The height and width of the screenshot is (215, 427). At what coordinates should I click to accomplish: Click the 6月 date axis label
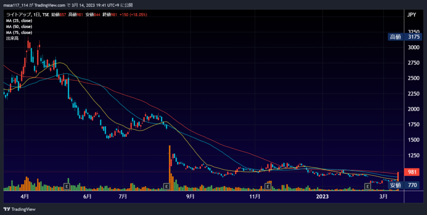point(87,197)
